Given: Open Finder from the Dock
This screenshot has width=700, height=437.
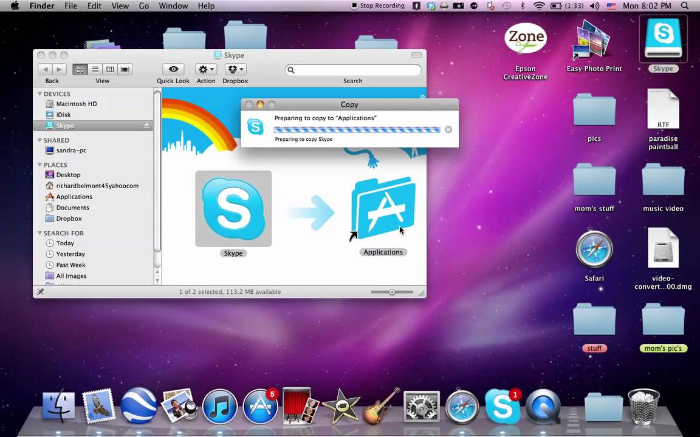Looking at the screenshot, I should 58,406.
